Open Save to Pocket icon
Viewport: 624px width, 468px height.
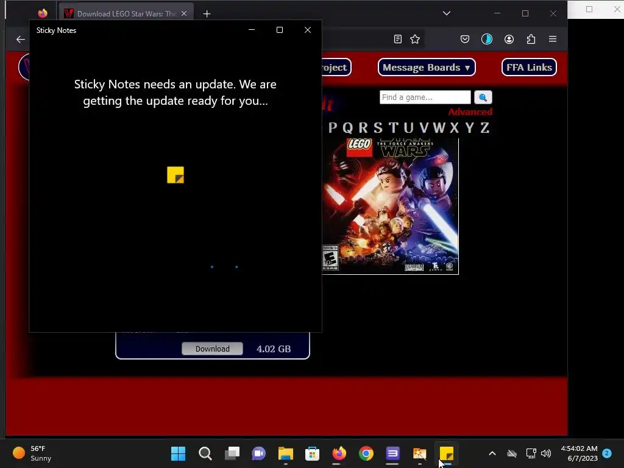coord(465,39)
